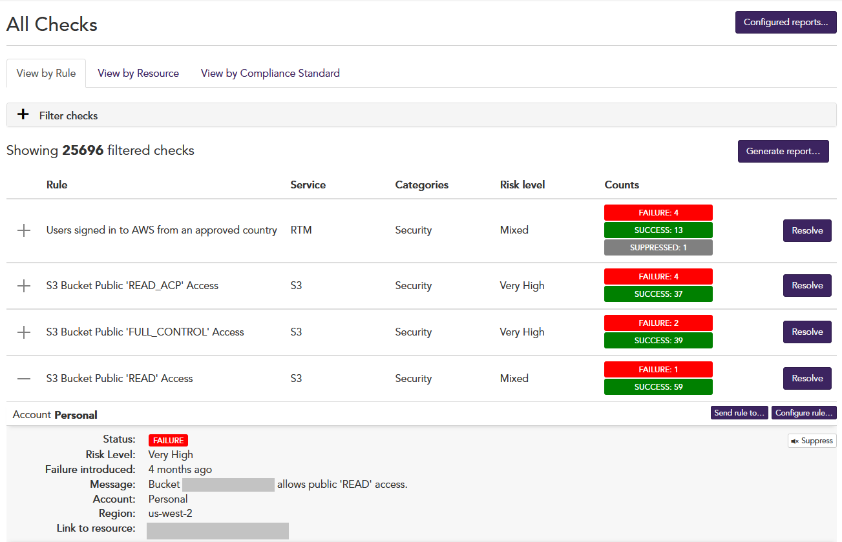Viewport: 842px width, 542px height.
Task: Click the Counts column header
Action: coord(622,185)
